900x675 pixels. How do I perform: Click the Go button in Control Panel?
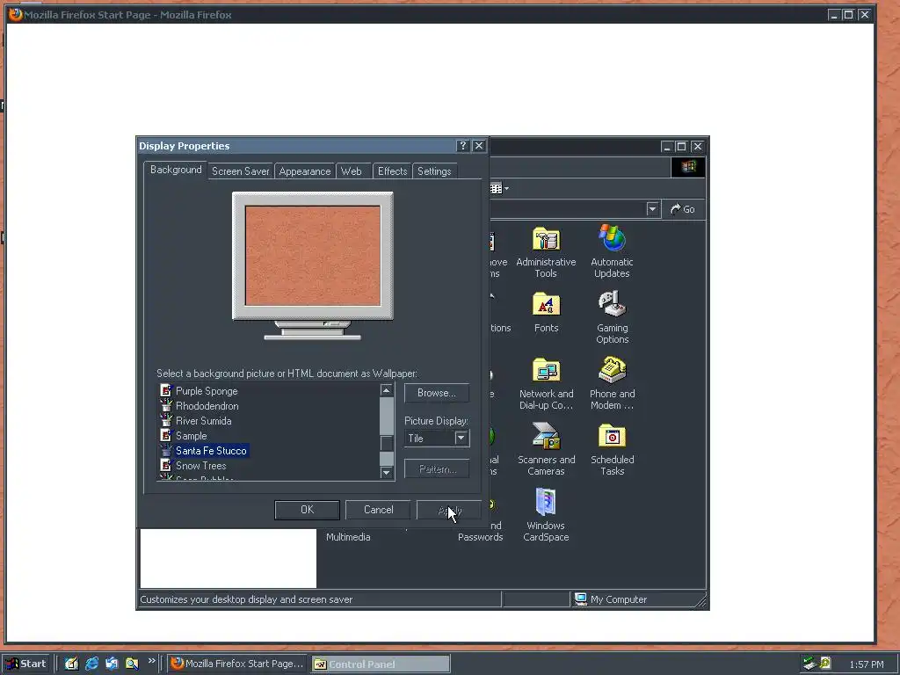point(683,209)
